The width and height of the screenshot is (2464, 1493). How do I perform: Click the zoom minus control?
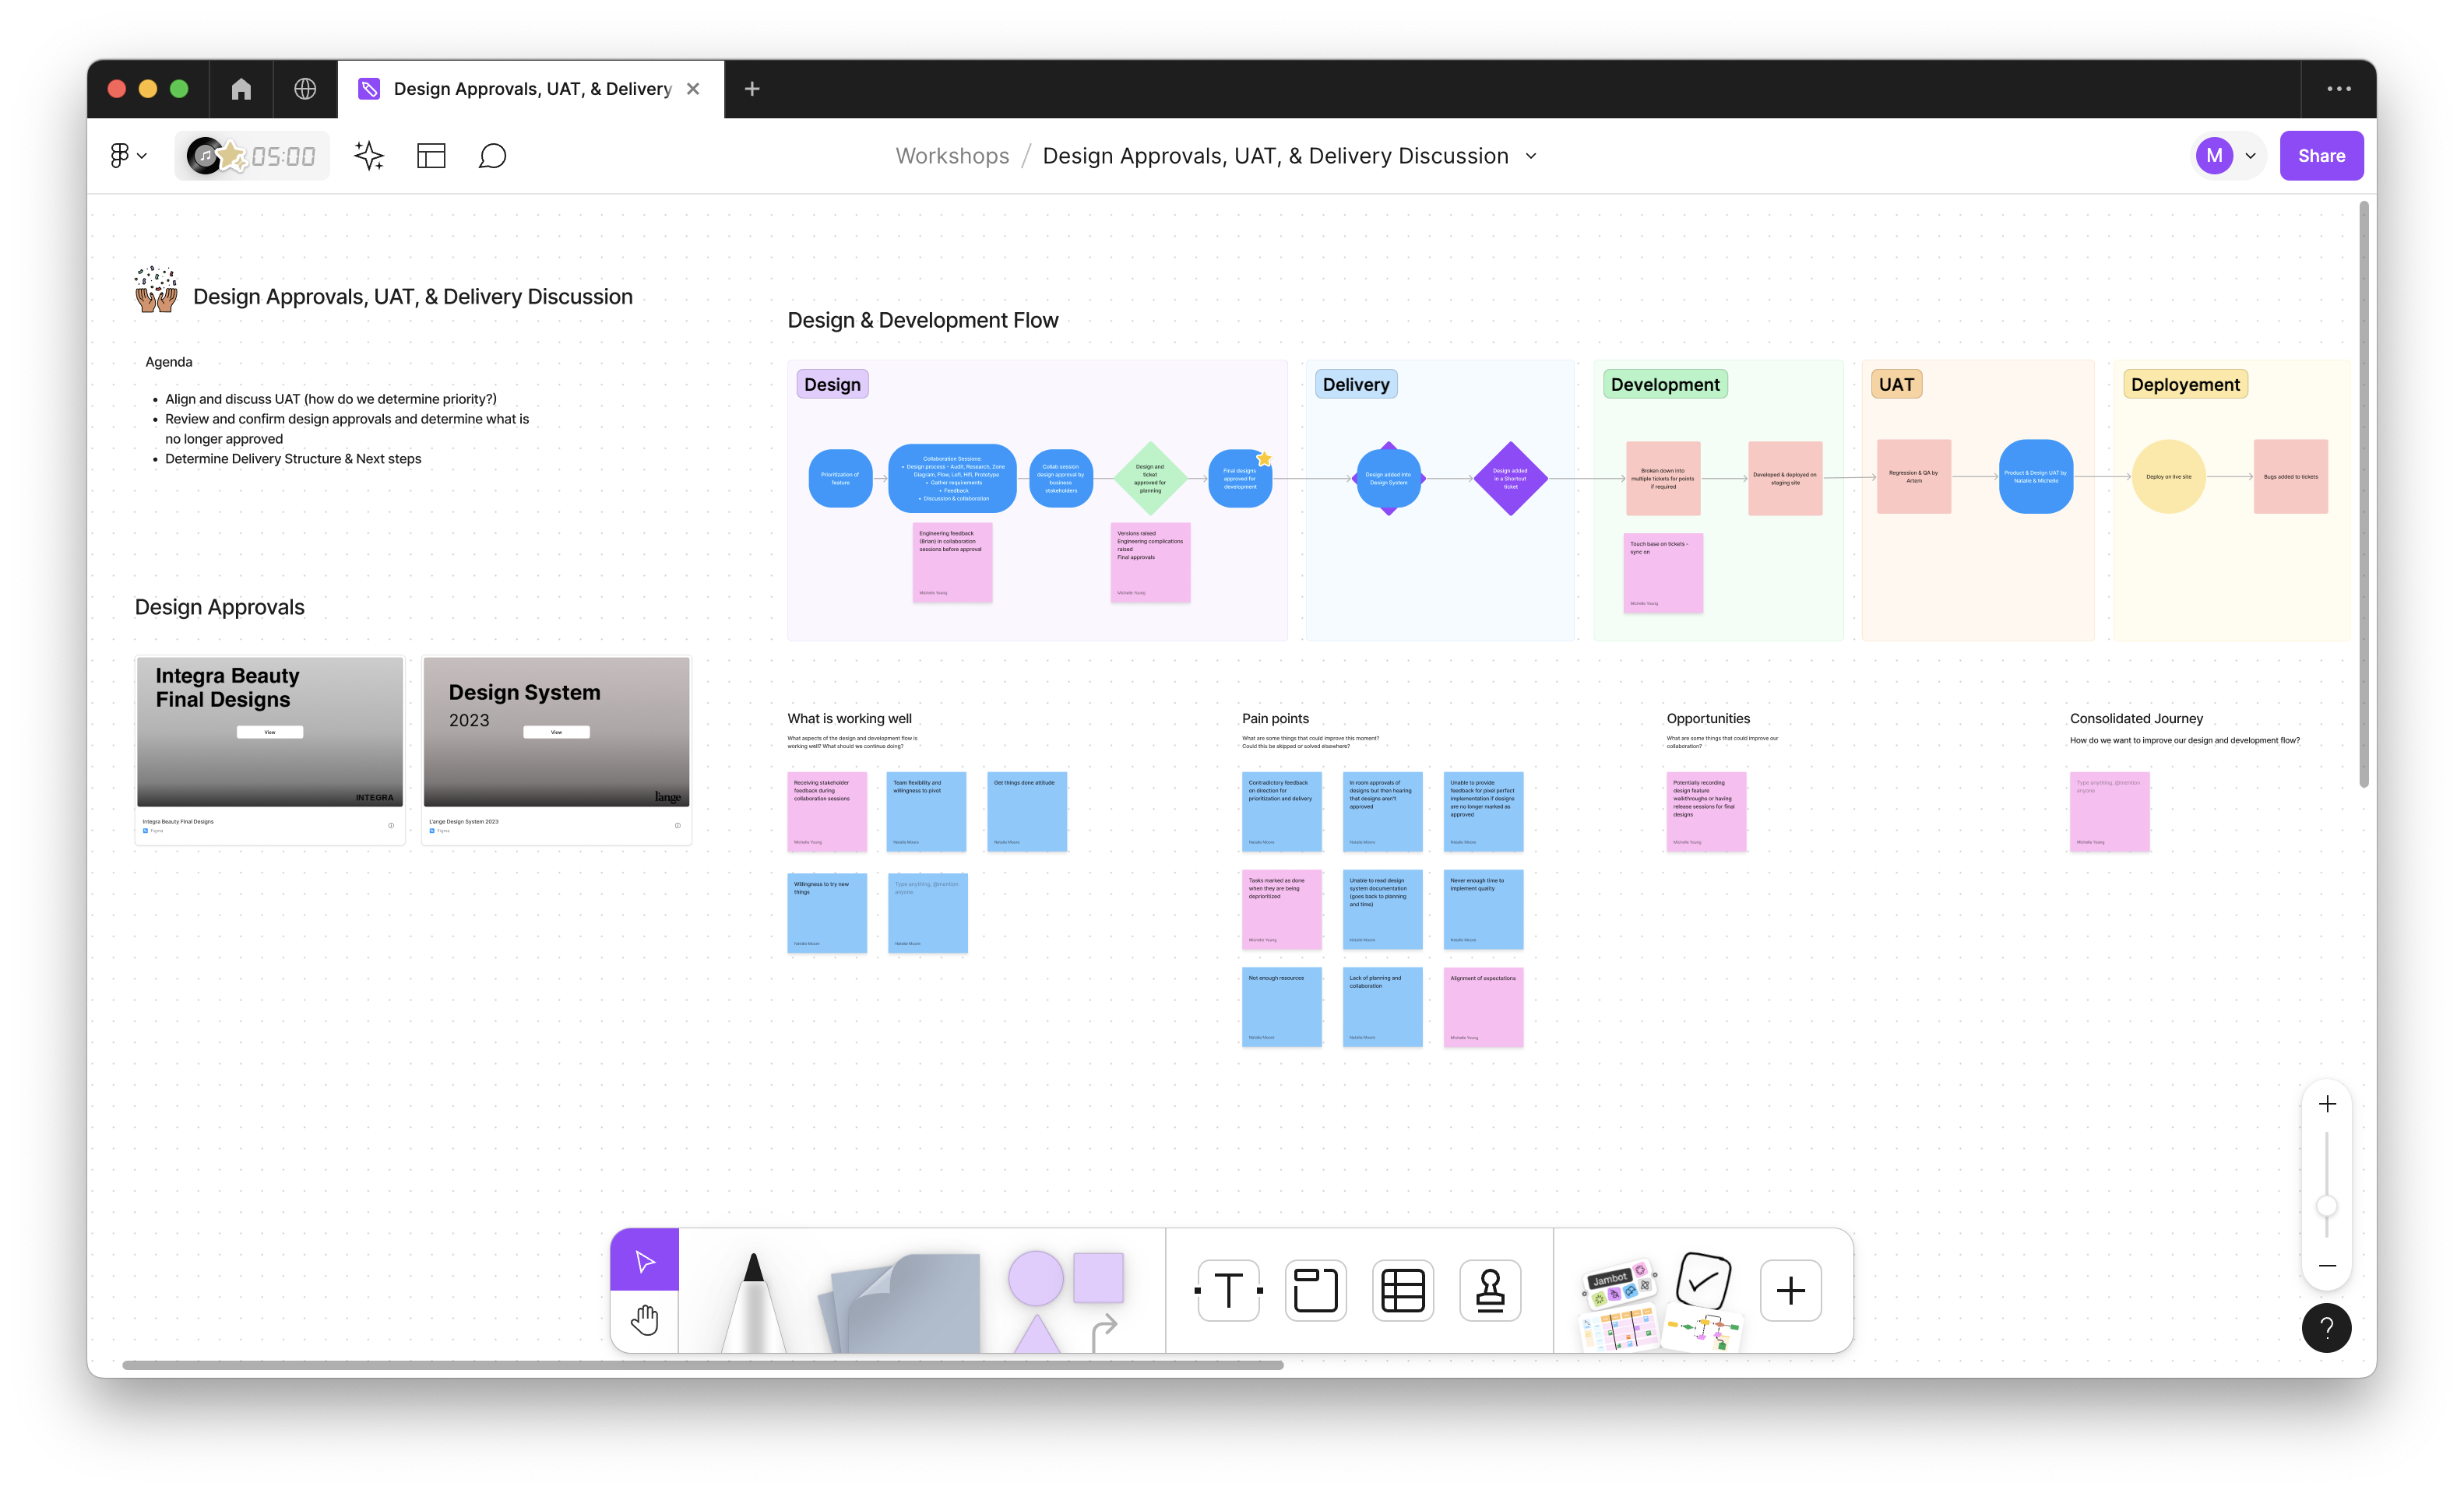(2327, 1264)
